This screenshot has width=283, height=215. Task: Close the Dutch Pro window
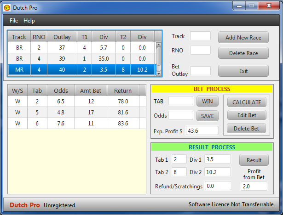point(269,6)
